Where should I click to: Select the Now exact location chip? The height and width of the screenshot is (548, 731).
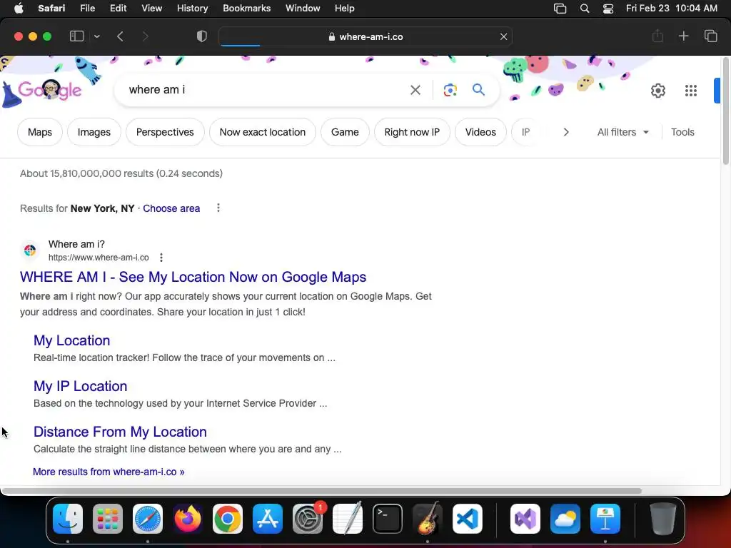[263, 132]
